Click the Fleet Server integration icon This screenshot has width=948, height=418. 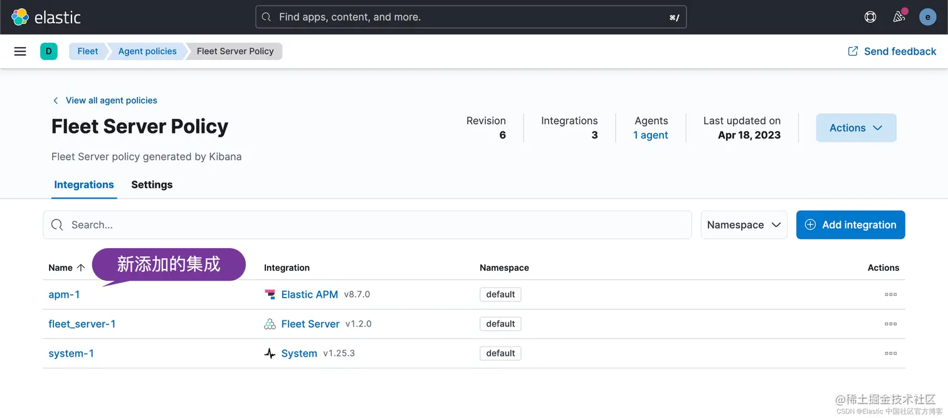[x=270, y=324]
